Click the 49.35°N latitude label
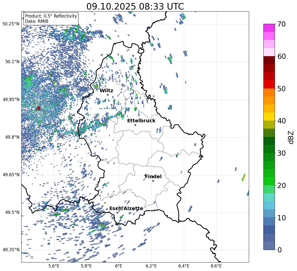The height and width of the screenshot is (271, 297). click(x=11, y=250)
